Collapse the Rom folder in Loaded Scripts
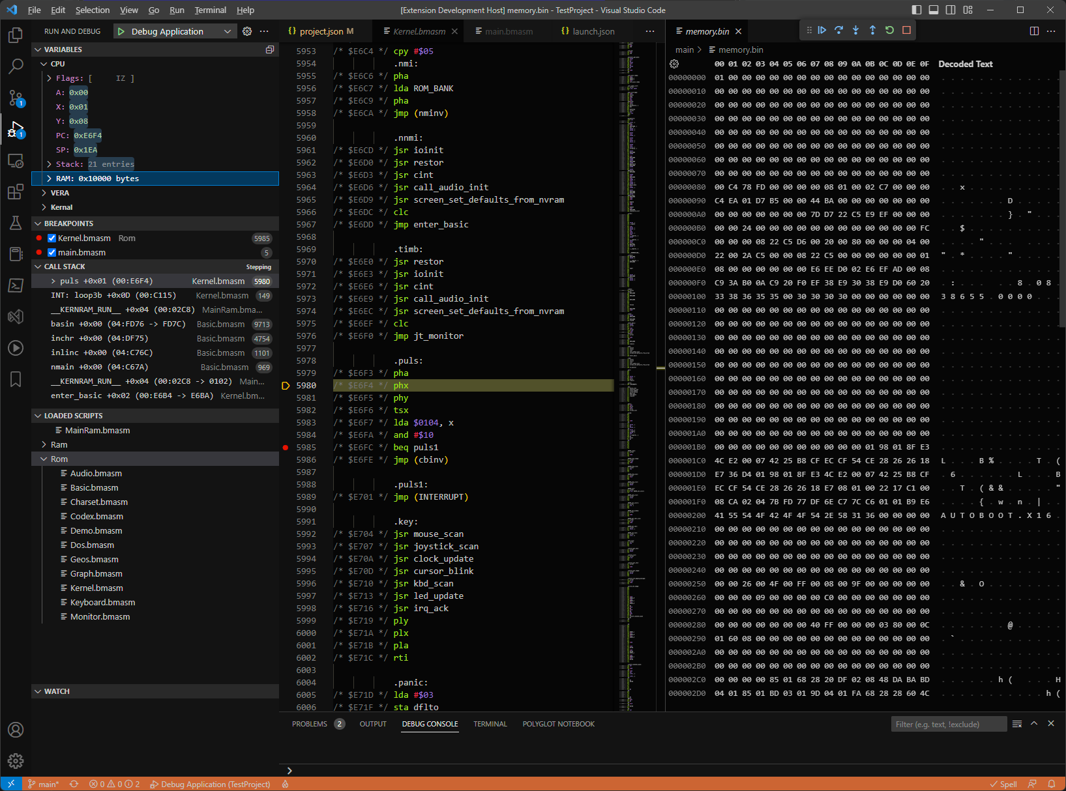Viewport: 1066px width, 791px height. pyautogui.click(x=43, y=458)
